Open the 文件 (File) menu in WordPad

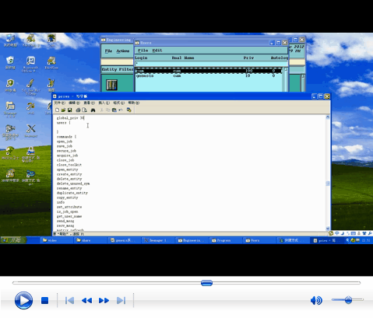[59, 103]
